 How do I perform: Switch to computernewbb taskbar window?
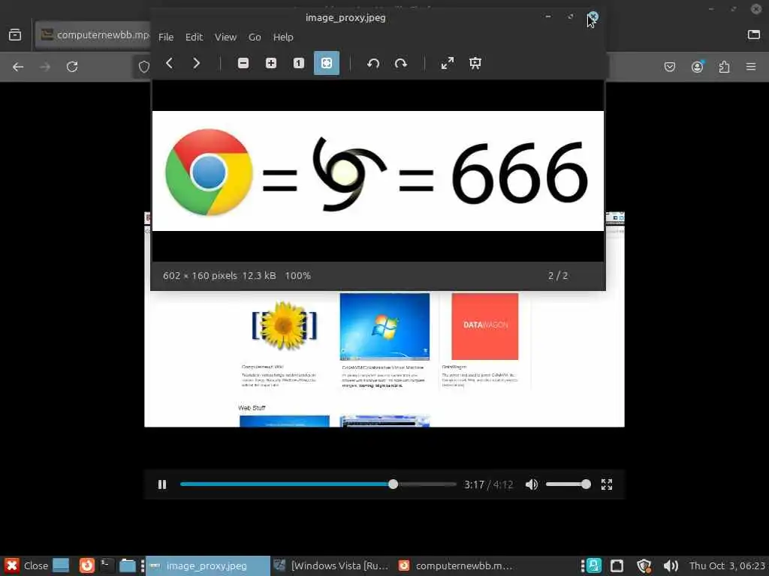(456, 565)
